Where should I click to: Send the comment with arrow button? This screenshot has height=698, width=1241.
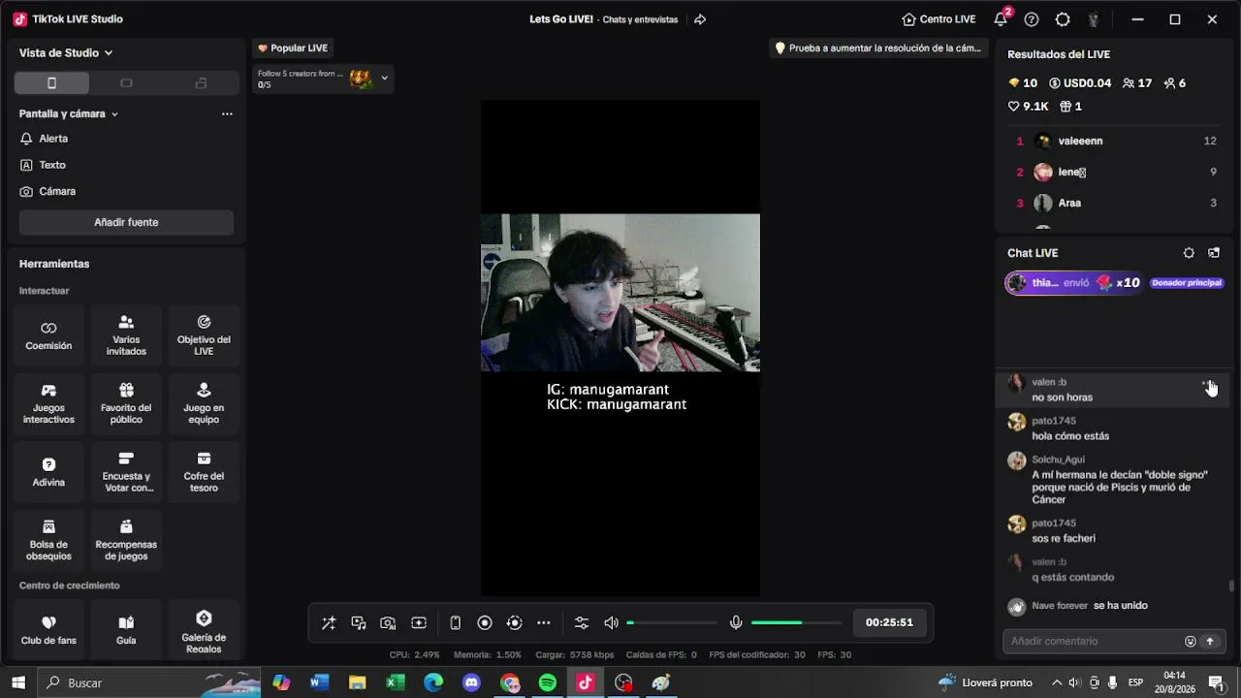click(1210, 641)
